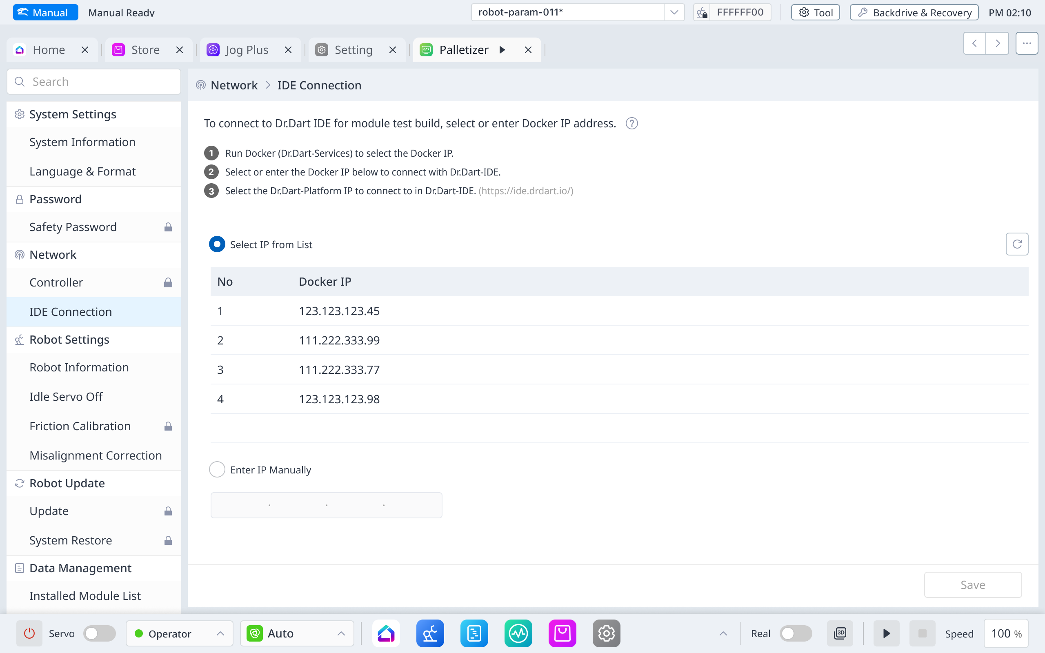Open the status monitor pulse icon in dock

(518, 633)
